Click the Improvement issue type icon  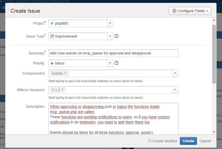tap(52, 36)
